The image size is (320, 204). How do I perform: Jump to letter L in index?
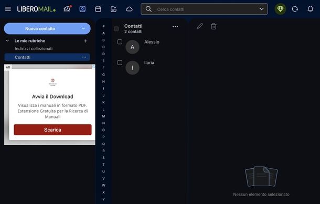point(103,110)
